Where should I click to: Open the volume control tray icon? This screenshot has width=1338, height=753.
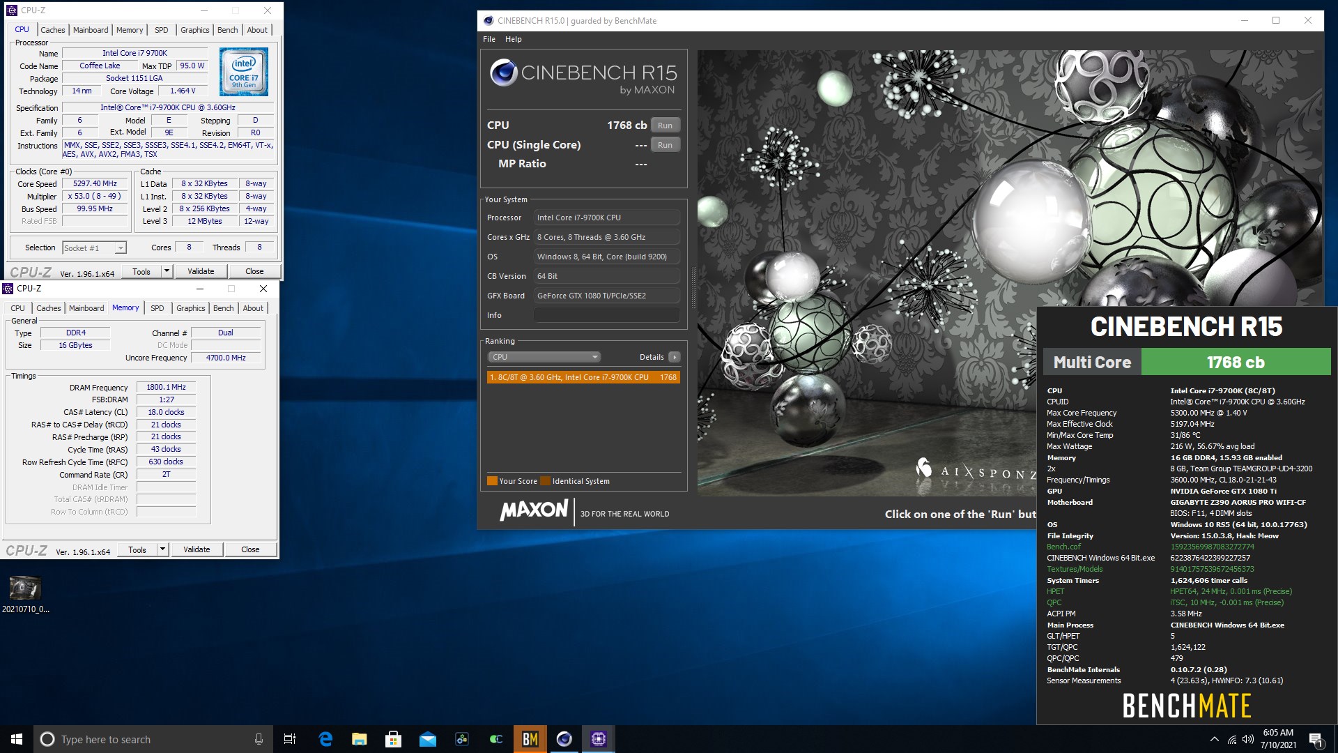click(1248, 739)
